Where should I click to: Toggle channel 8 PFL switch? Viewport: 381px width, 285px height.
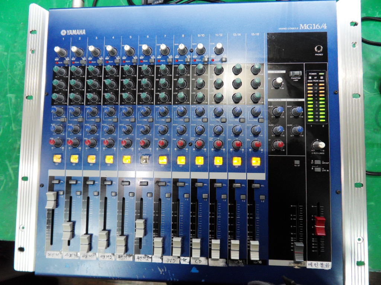point(180,184)
